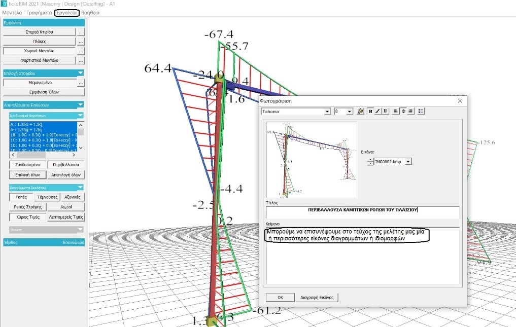
Task: Collapse the Αποτελέσματα Επιλύσεων panel
Action: 81,104
